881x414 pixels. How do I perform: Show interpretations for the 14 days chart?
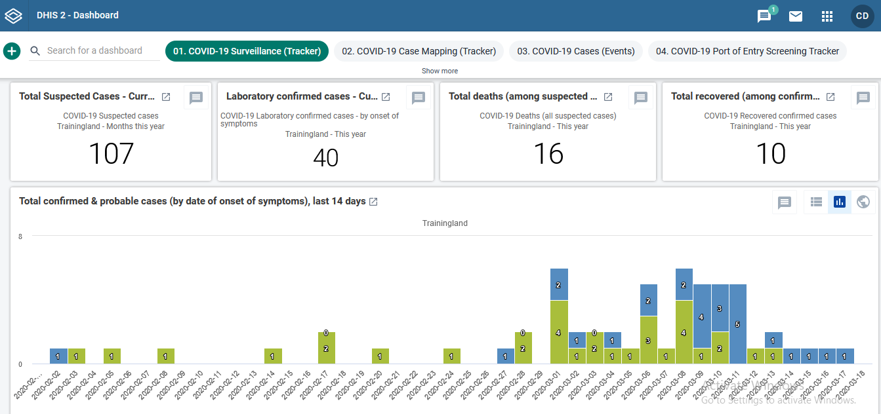pyautogui.click(x=785, y=202)
